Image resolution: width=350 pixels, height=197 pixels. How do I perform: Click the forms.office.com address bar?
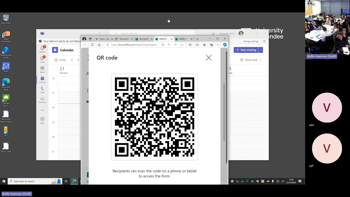[x=134, y=45]
